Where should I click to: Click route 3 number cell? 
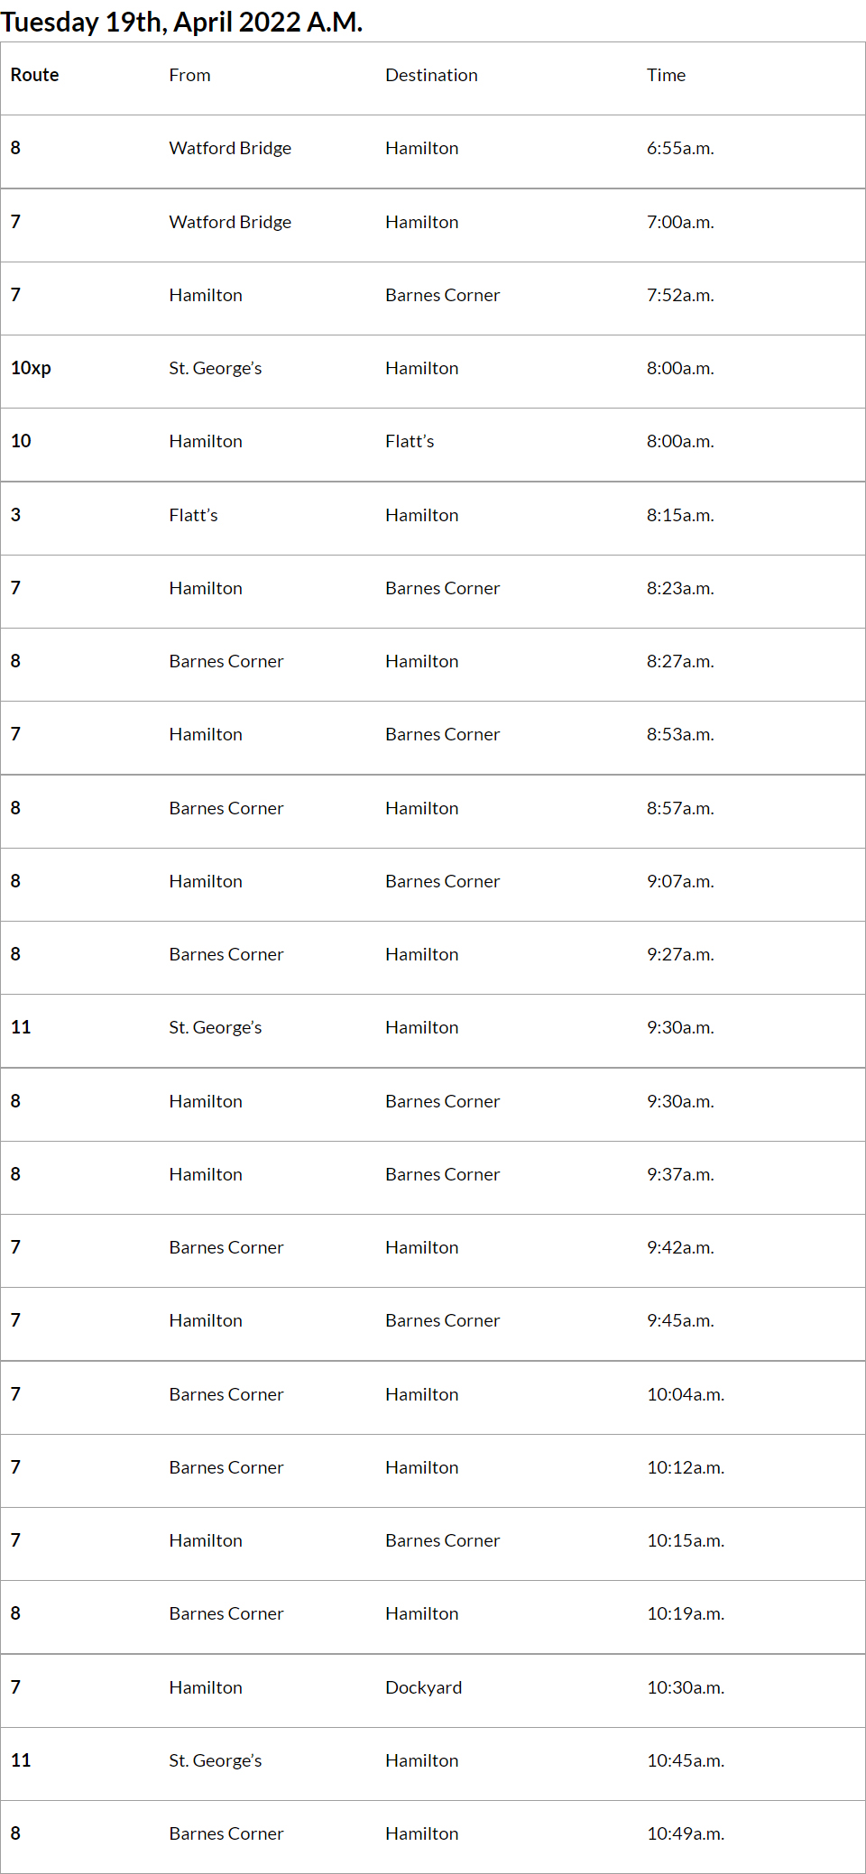[x=16, y=516]
